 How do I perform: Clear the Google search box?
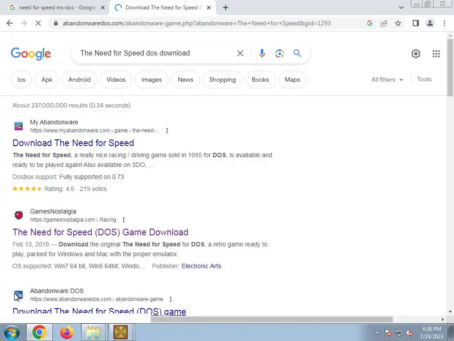(240, 53)
